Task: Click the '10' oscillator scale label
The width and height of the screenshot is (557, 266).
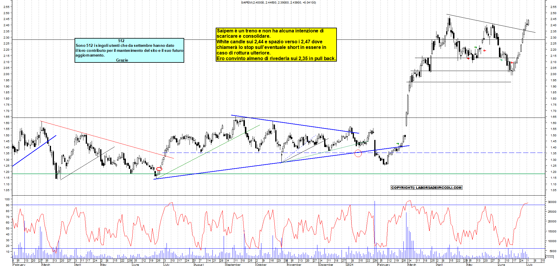Action: tap(8, 252)
